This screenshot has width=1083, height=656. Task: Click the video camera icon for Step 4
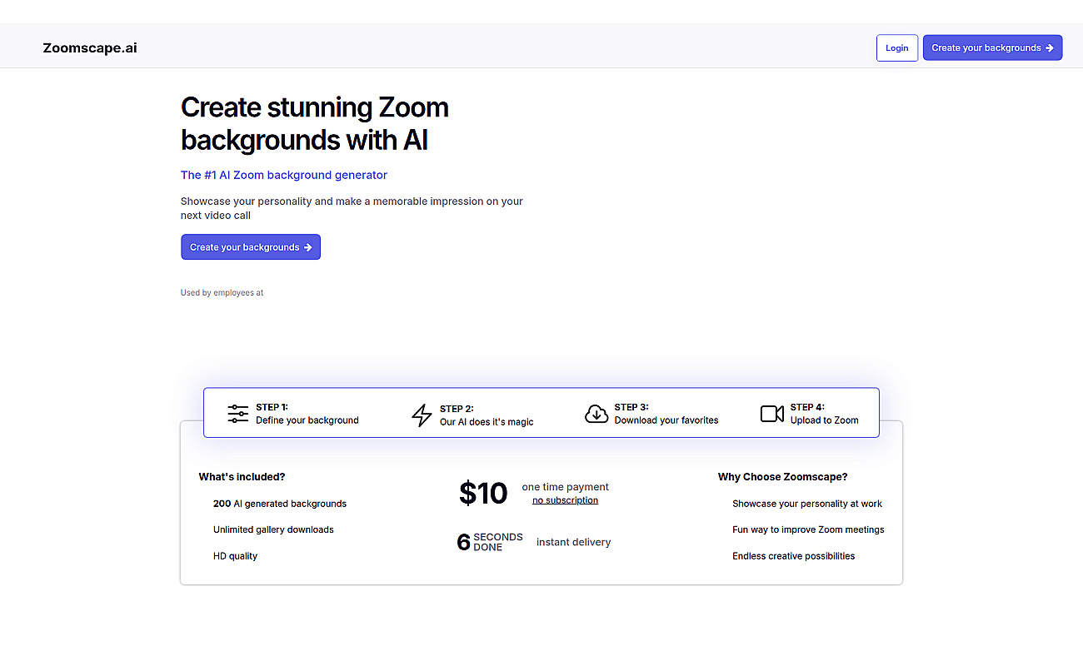tap(772, 414)
